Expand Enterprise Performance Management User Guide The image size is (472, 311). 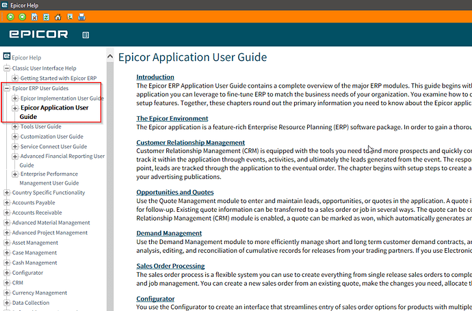(x=15, y=174)
